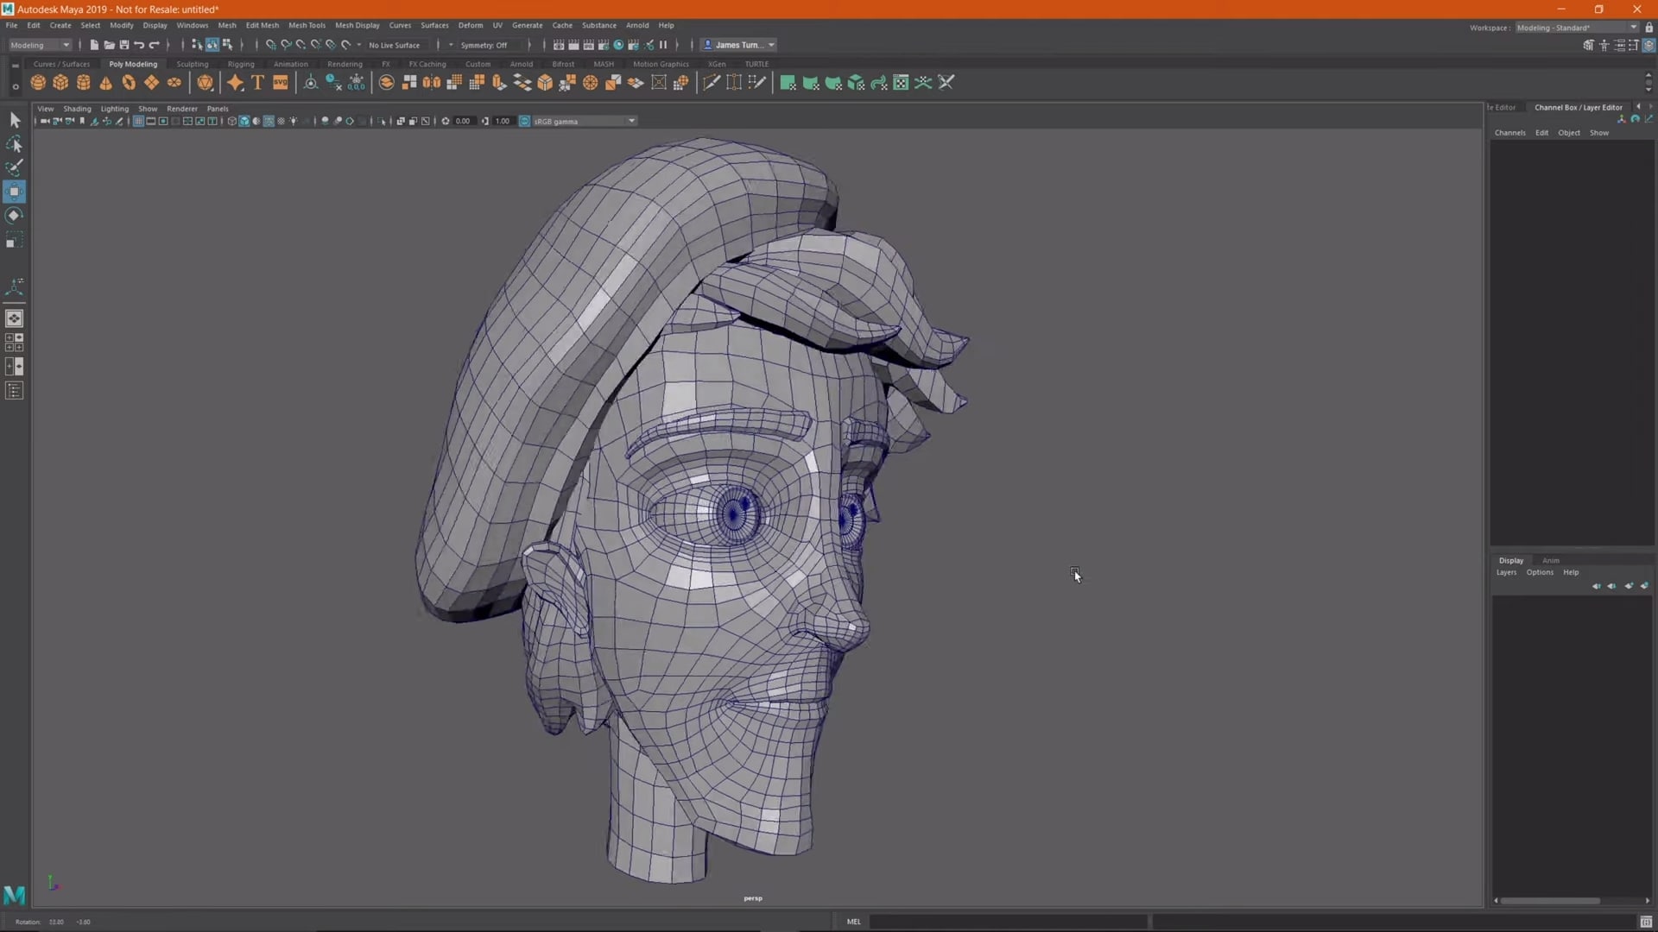
Task: Switch to the Sculpting shelf tab
Action: point(192,64)
